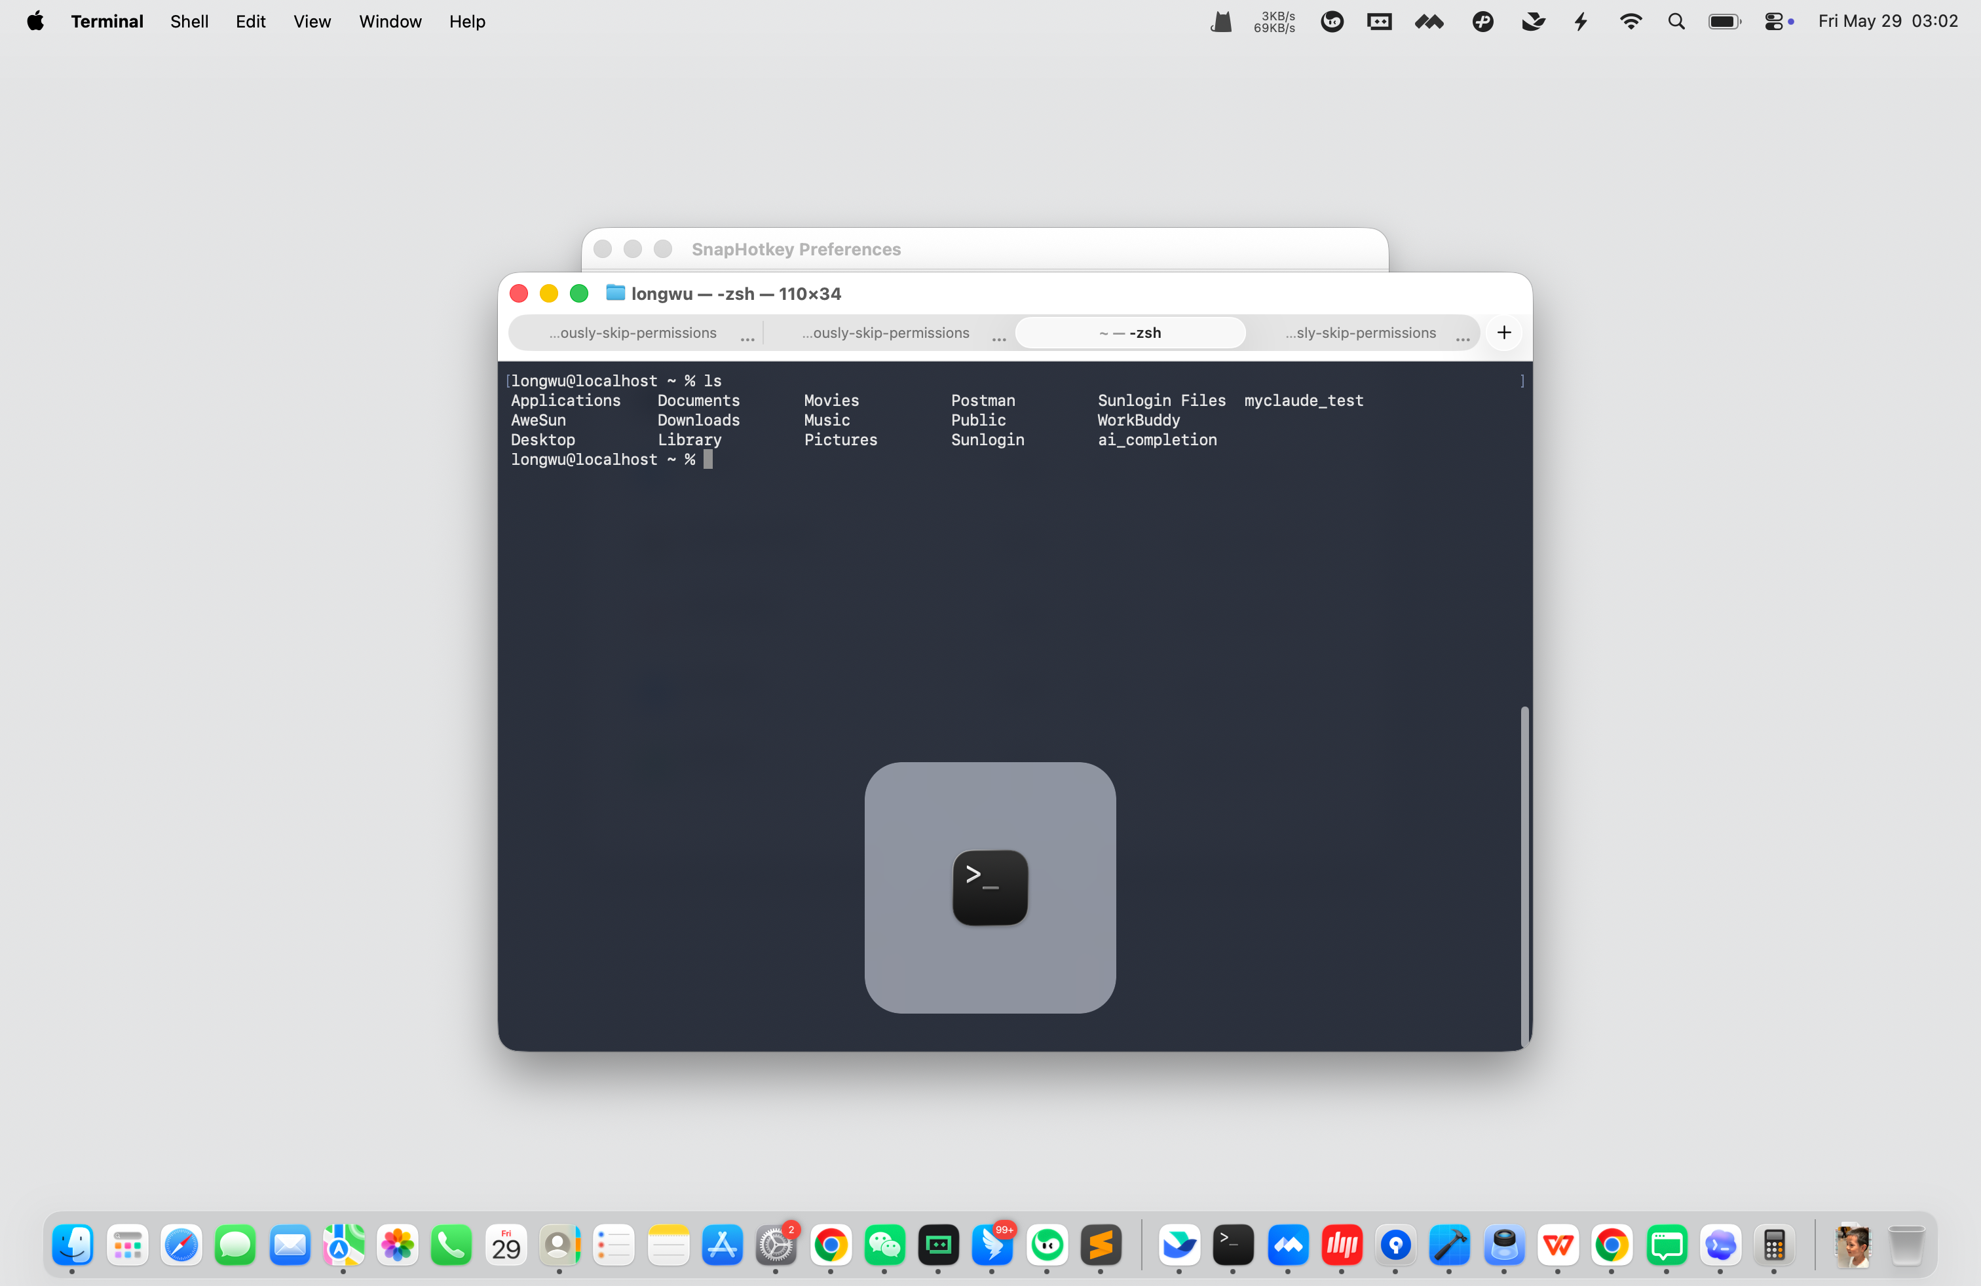Click the Terminal prompt cursor line
This screenshot has height=1286, width=1981.
[x=612, y=459]
